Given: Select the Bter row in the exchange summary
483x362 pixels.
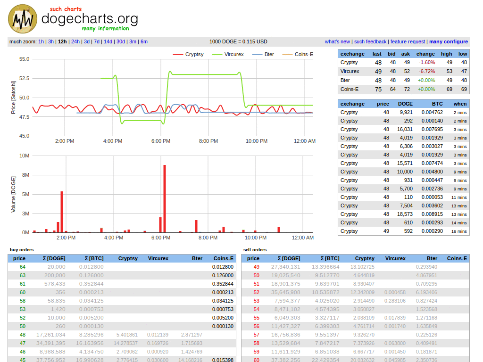Looking at the screenshot, I should click(x=404, y=80).
